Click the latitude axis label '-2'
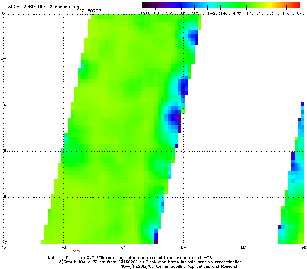Viewport: 307px width, 269px height. point(4,59)
